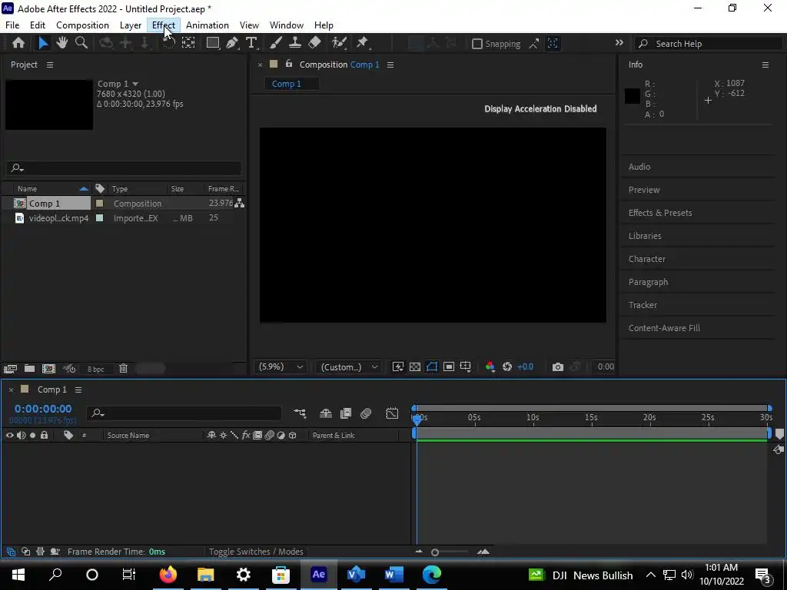787x590 pixels.
Task: Enable the Snapping checkbox
Action: (x=477, y=44)
